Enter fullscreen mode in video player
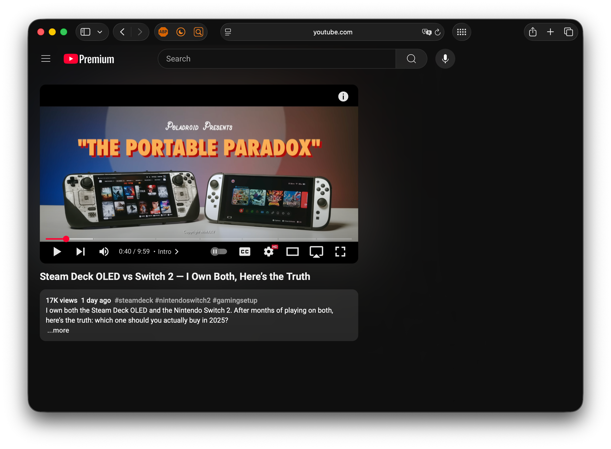Image resolution: width=611 pixels, height=449 pixels. (340, 252)
